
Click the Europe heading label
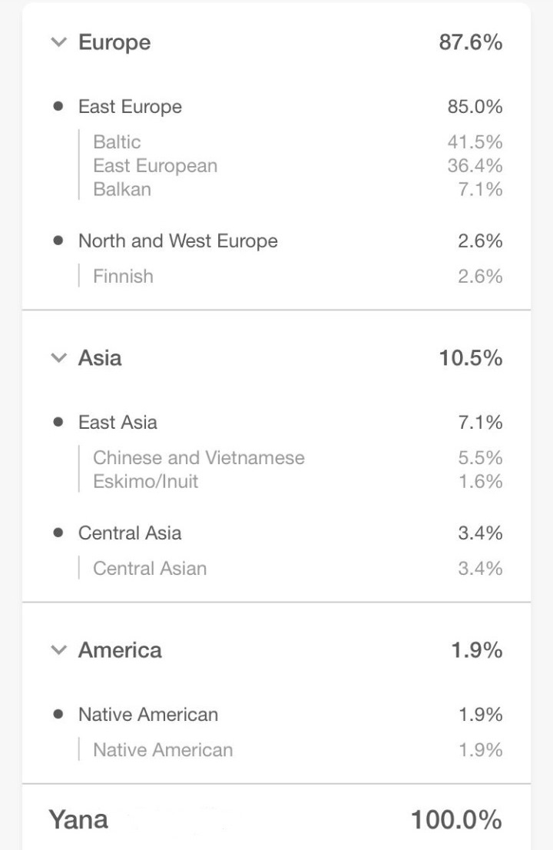[x=114, y=42]
